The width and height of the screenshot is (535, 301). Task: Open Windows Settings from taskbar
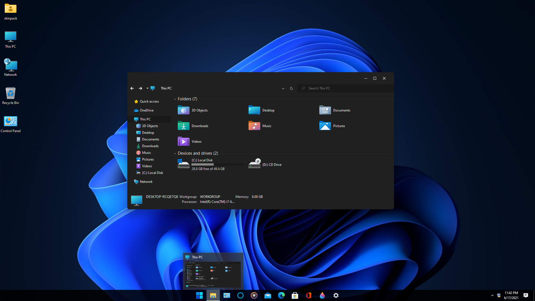coord(336,295)
